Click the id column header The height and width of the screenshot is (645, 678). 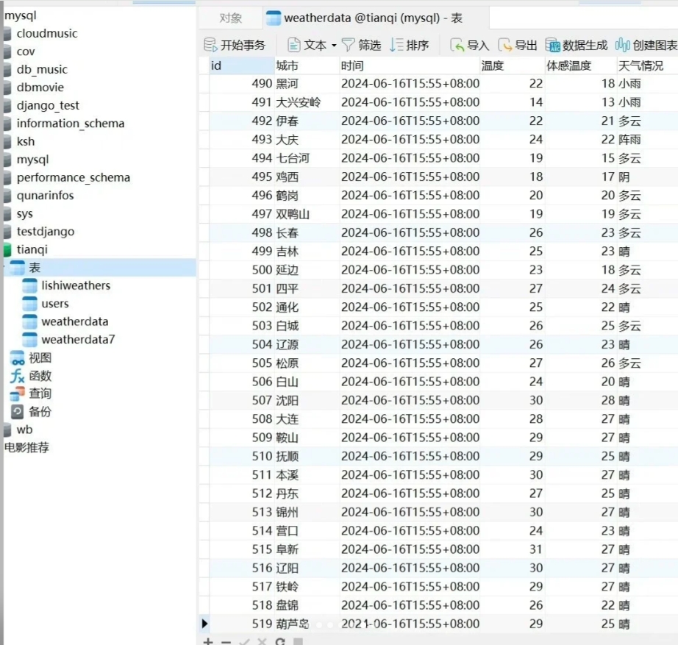pos(242,65)
